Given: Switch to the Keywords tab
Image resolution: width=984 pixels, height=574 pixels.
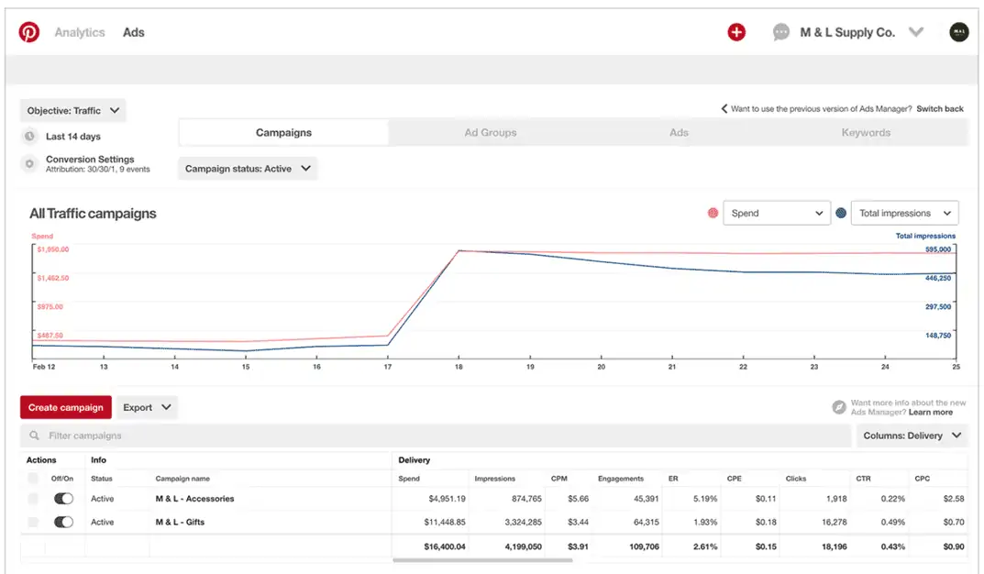Looking at the screenshot, I should pos(866,132).
